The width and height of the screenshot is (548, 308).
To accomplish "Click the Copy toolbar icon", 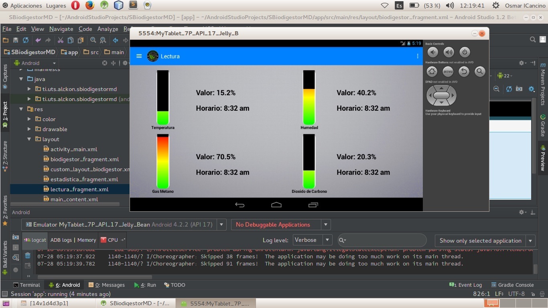I will point(71,40).
